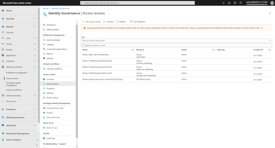The height and width of the screenshot is (148, 275).
Task: Click the Review History icon
Action: pos(44,98)
